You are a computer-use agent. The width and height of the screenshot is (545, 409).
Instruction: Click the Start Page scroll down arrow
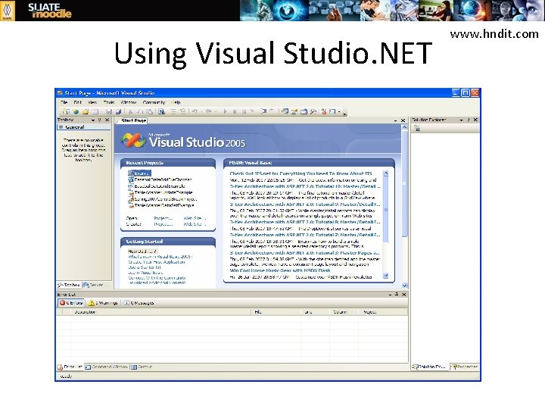404,286
